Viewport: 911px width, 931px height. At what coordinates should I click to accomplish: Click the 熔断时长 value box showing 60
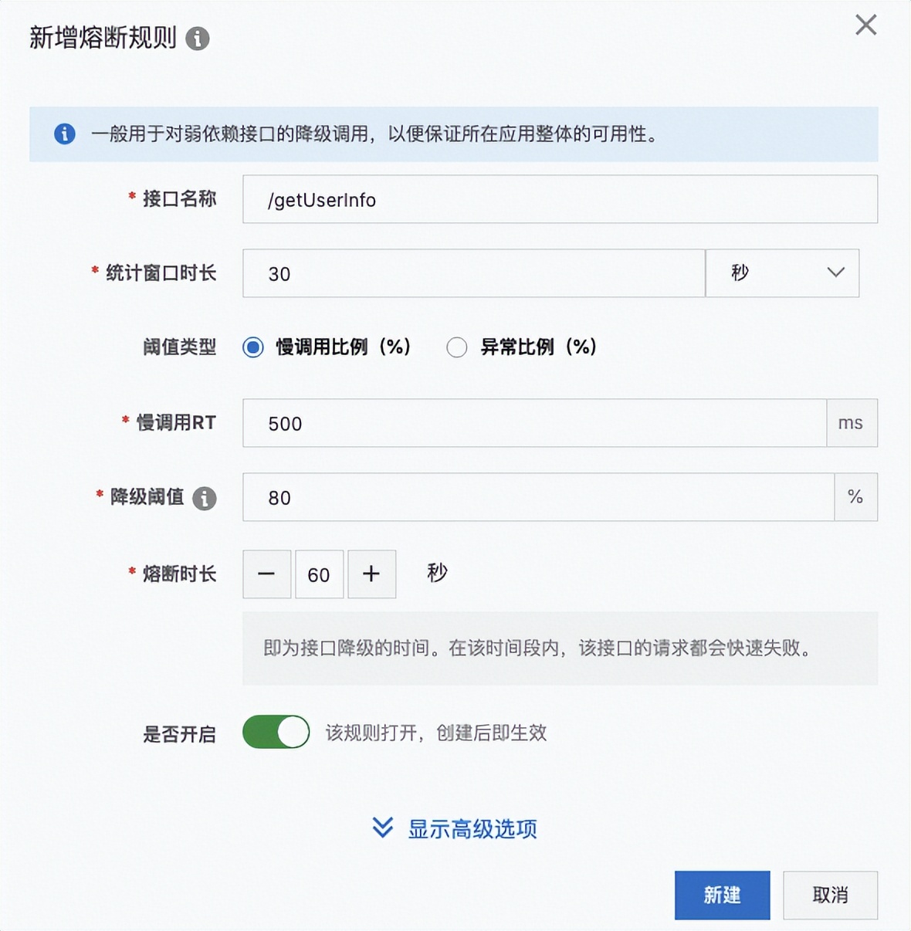click(x=319, y=574)
